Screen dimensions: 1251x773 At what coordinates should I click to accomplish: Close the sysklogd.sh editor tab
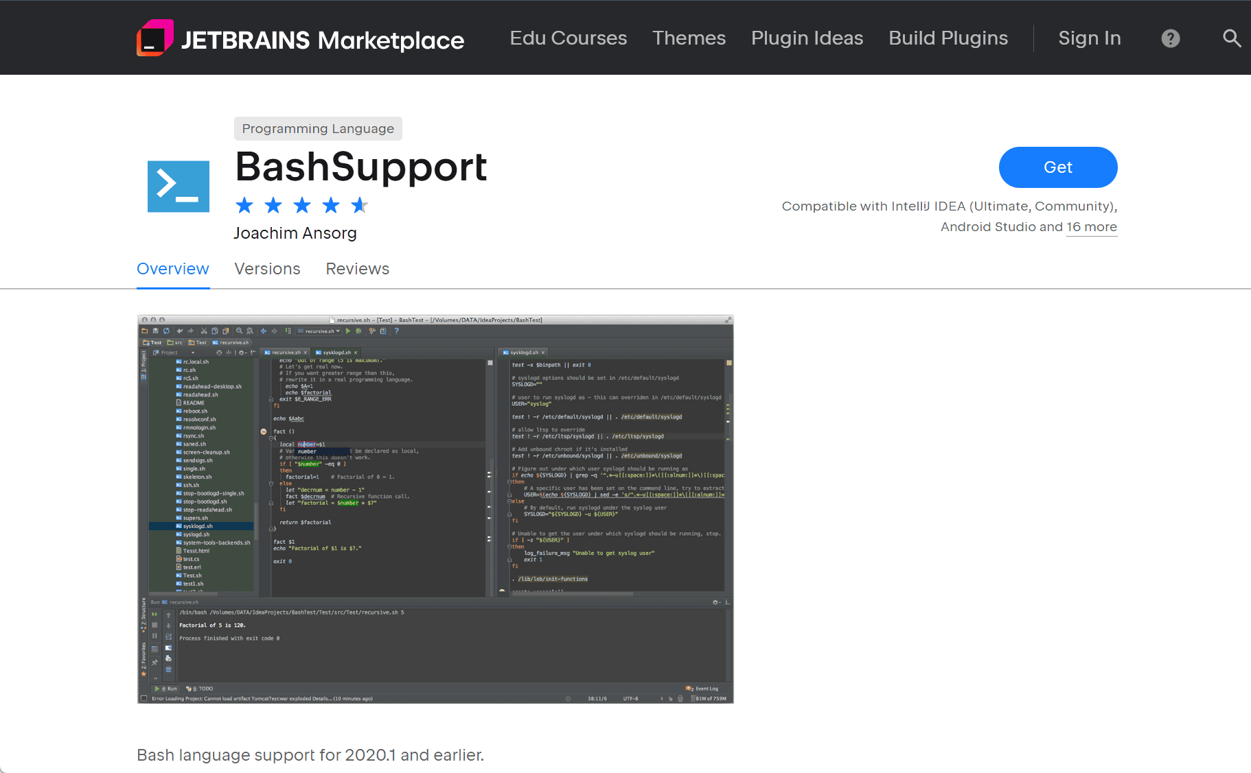click(x=356, y=352)
